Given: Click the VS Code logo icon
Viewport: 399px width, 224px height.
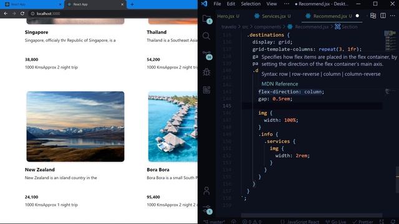Looking at the screenshot, I should click(204, 4).
